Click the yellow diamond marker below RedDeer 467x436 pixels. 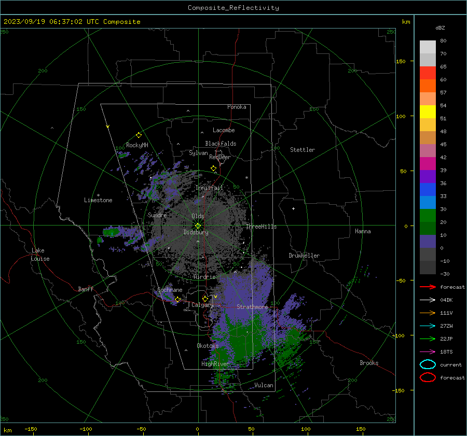[214, 168]
